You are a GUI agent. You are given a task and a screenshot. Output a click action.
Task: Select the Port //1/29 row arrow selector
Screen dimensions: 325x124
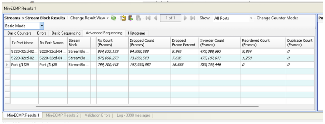[x=7, y=65]
